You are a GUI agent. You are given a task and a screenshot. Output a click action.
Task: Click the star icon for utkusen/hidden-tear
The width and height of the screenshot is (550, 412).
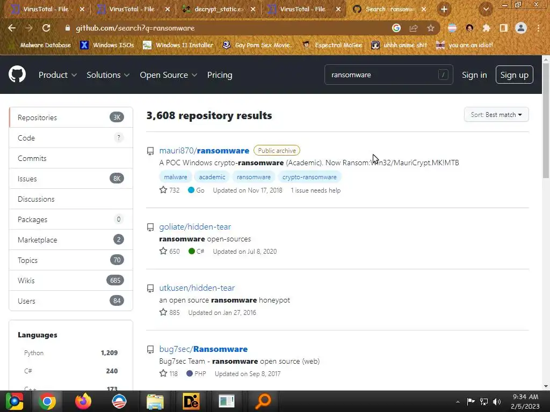pos(163,312)
